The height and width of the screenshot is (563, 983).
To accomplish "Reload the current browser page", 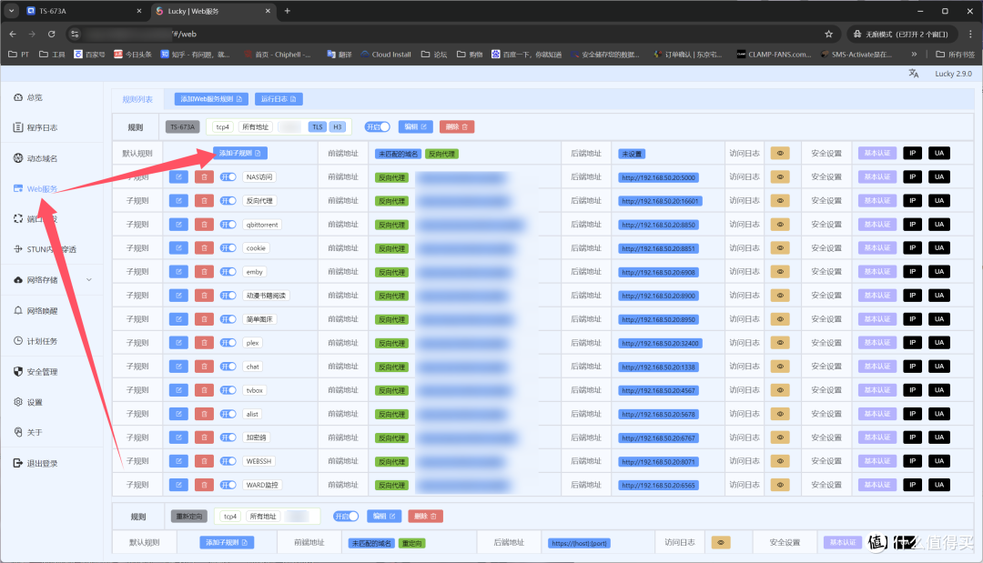I will pos(51,34).
